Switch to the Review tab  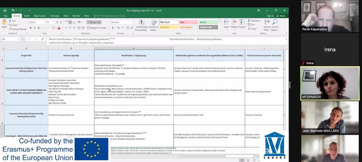[x=76, y=16]
